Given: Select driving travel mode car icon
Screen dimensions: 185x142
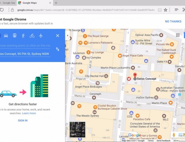Looking at the screenshot, I should 6,36.
